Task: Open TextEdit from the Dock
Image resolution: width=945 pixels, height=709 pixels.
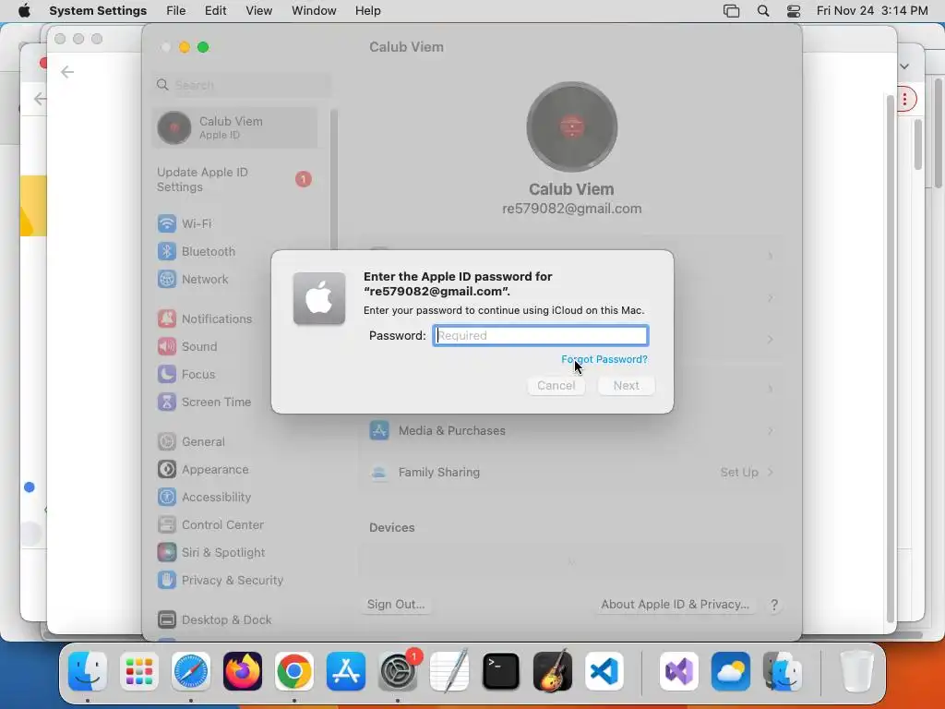Action: coord(449,671)
